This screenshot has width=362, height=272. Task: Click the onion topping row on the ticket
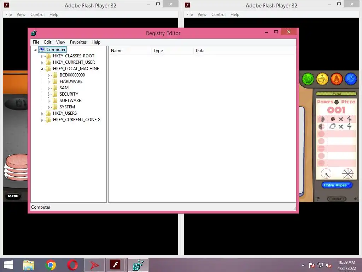coord(336,126)
